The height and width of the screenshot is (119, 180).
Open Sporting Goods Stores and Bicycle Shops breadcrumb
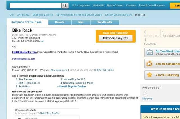click(79, 15)
